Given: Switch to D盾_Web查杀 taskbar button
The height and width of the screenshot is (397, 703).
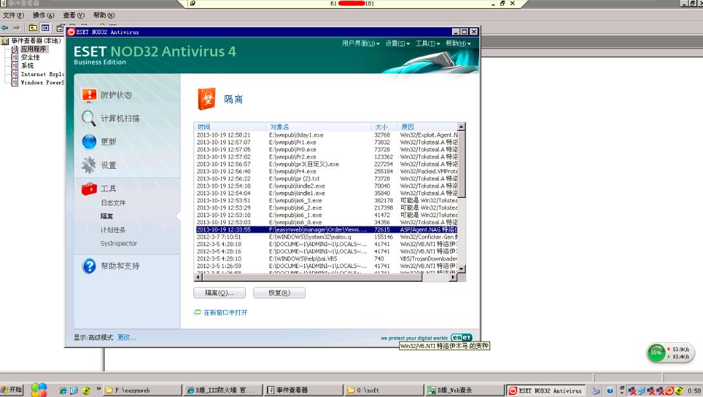Looking at the screenshot, I should 464,391.
